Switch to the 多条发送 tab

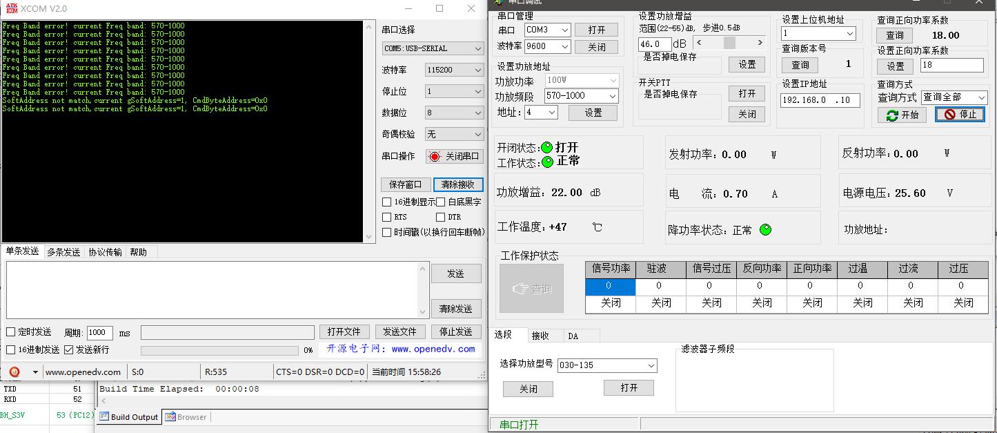[63, 252]
